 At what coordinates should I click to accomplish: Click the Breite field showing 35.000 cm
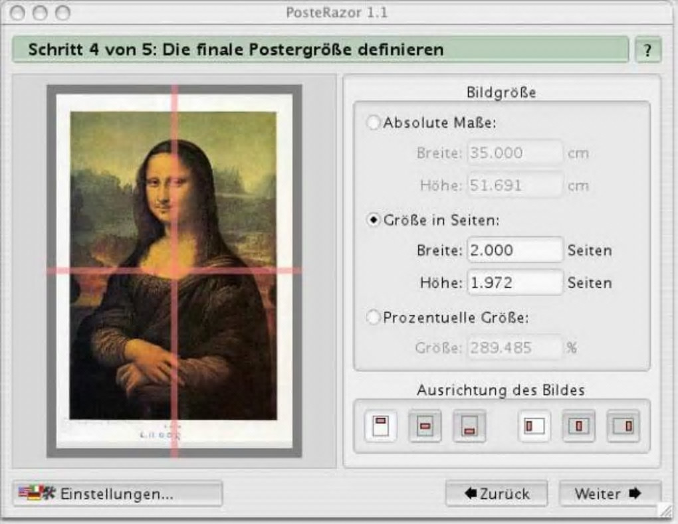[514, 153]
